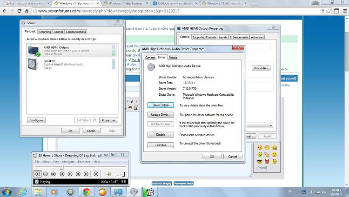Open Levels tab in HDMI Output Properties
The width and height of the screenshot is (349, 197).
(223, 37)
